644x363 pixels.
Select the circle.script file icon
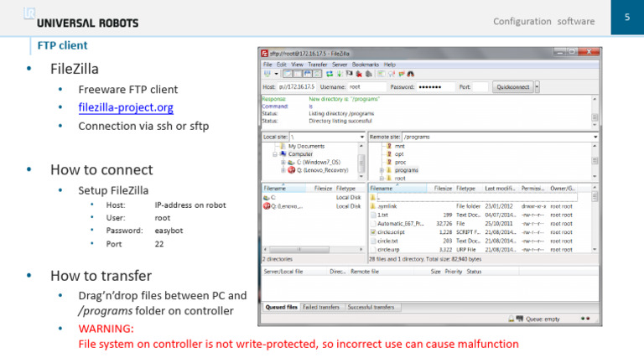[x=373, y=232]
